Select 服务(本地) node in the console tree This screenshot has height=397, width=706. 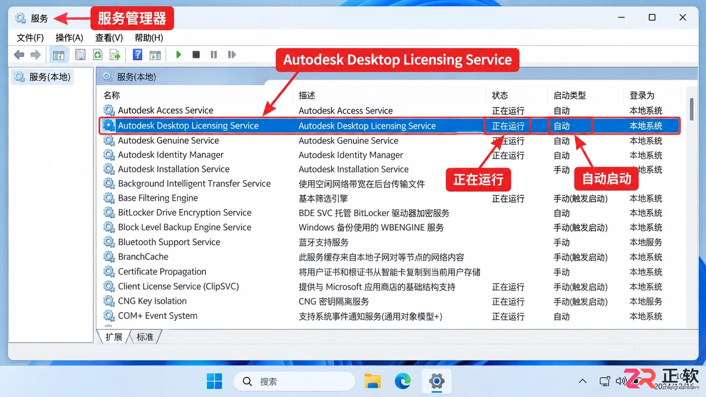tap(43, 77)
